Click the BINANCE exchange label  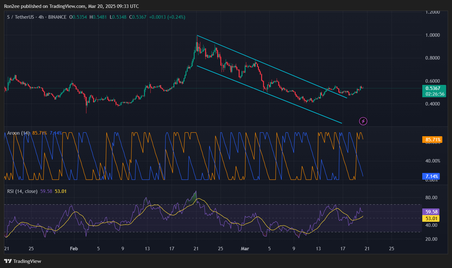click(x=57, y=17)
